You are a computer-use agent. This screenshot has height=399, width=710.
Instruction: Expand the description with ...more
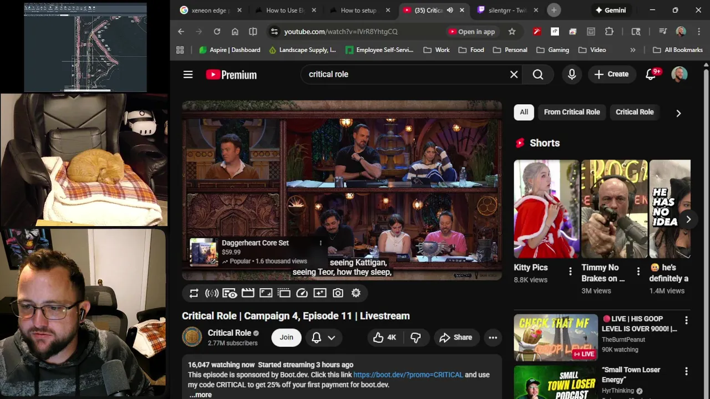pyautogui.click(x=200, y=395)
